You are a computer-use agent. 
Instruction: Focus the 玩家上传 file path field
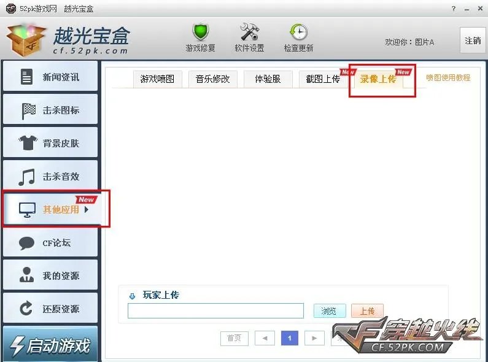click(x=215, y=310)
